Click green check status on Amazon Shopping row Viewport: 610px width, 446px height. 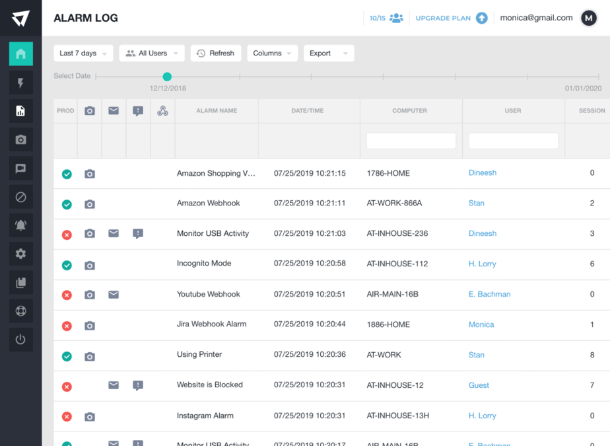pos(67,174)
